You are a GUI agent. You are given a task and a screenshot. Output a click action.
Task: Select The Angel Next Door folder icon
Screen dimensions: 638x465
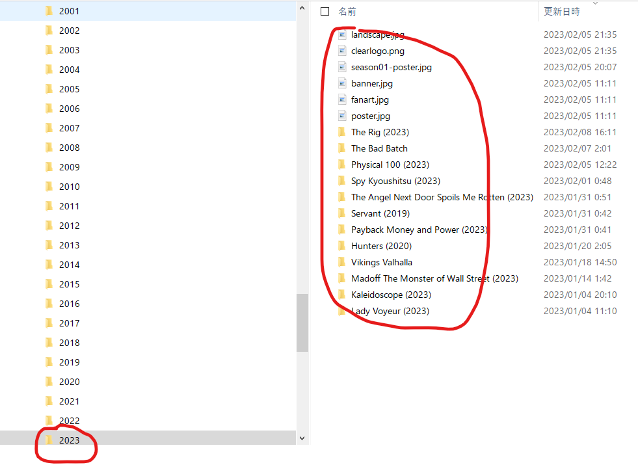point(342,197)
